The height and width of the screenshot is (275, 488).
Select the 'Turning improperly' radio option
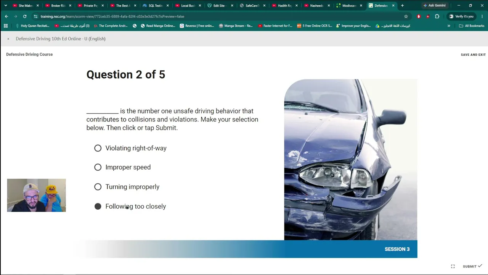pos(98,187)
